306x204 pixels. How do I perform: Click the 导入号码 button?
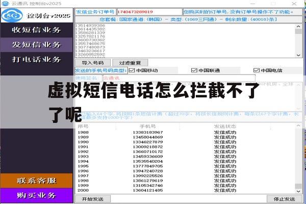point(93,63)
